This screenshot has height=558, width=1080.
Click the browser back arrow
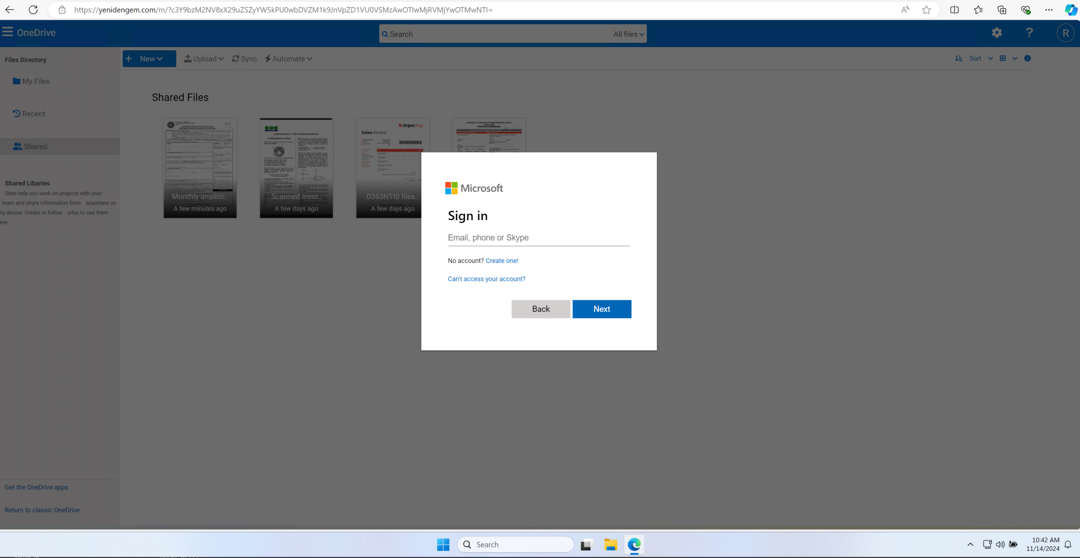[x=9, y=10]
